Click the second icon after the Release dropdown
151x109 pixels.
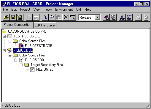click(113, 17)
